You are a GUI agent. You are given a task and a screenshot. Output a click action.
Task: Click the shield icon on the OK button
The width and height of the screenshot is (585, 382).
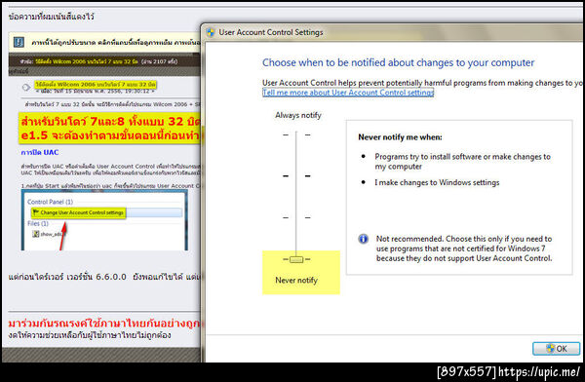pos(550,349)
